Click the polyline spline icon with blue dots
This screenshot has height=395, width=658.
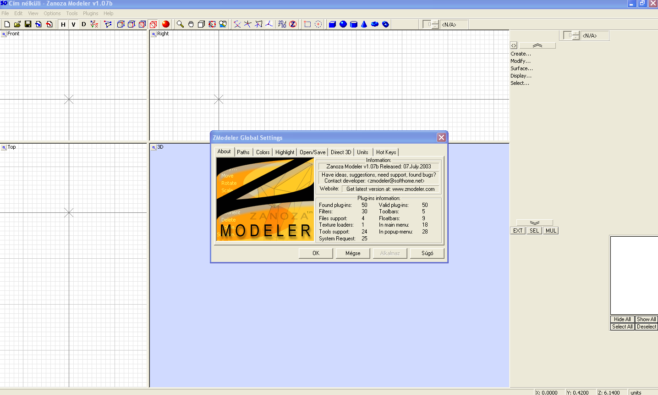pos(108,24)
